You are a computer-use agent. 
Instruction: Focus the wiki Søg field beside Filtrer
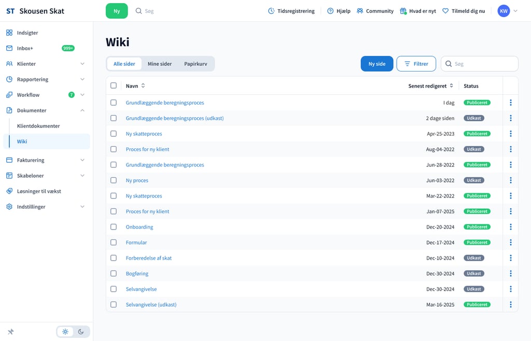tap(483, 64)
